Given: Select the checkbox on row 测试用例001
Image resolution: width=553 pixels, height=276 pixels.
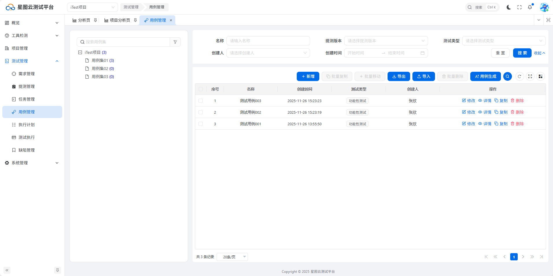Looking at the screenshot, I should 201,124.
